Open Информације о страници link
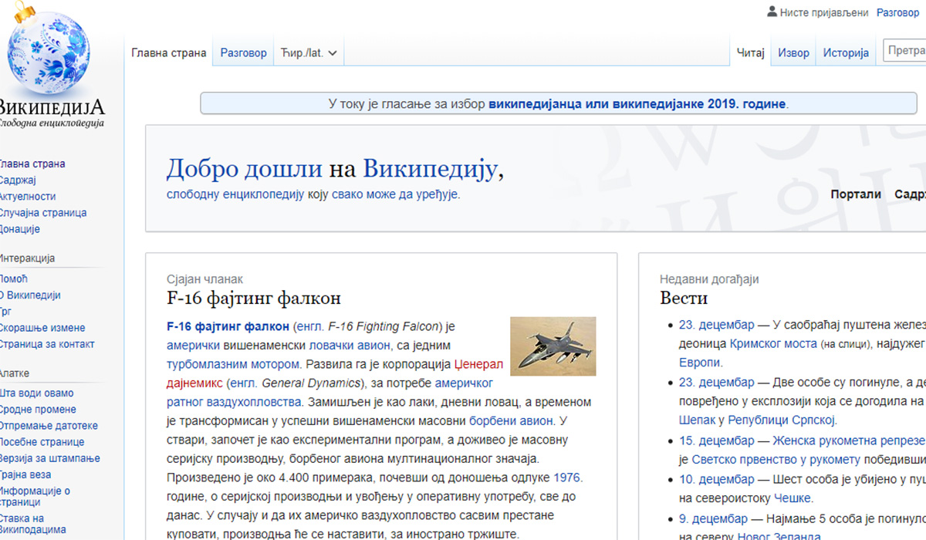 click(x=35, y=496)
